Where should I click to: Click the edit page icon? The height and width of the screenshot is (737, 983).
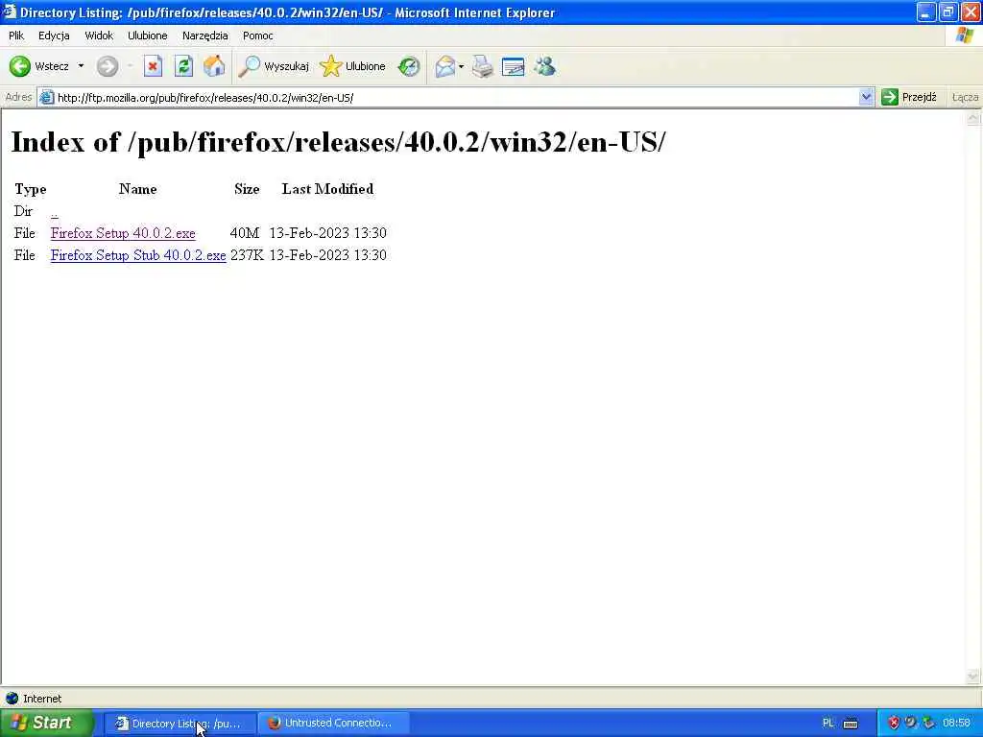513,66
